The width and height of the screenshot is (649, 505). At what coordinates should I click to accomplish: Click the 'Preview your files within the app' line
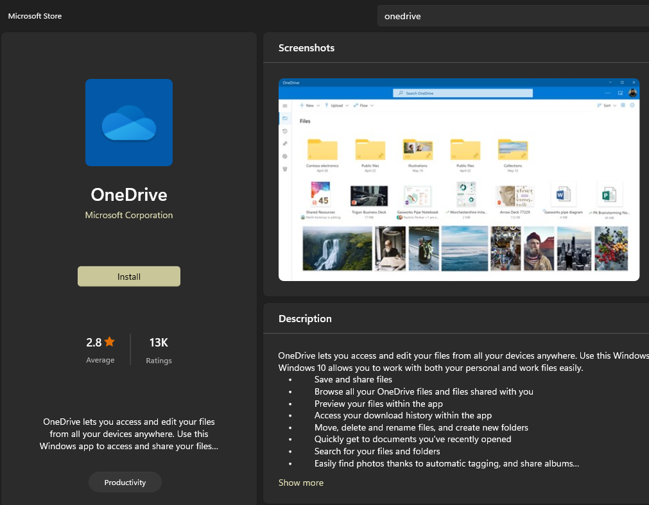click(x=378, y=404)
